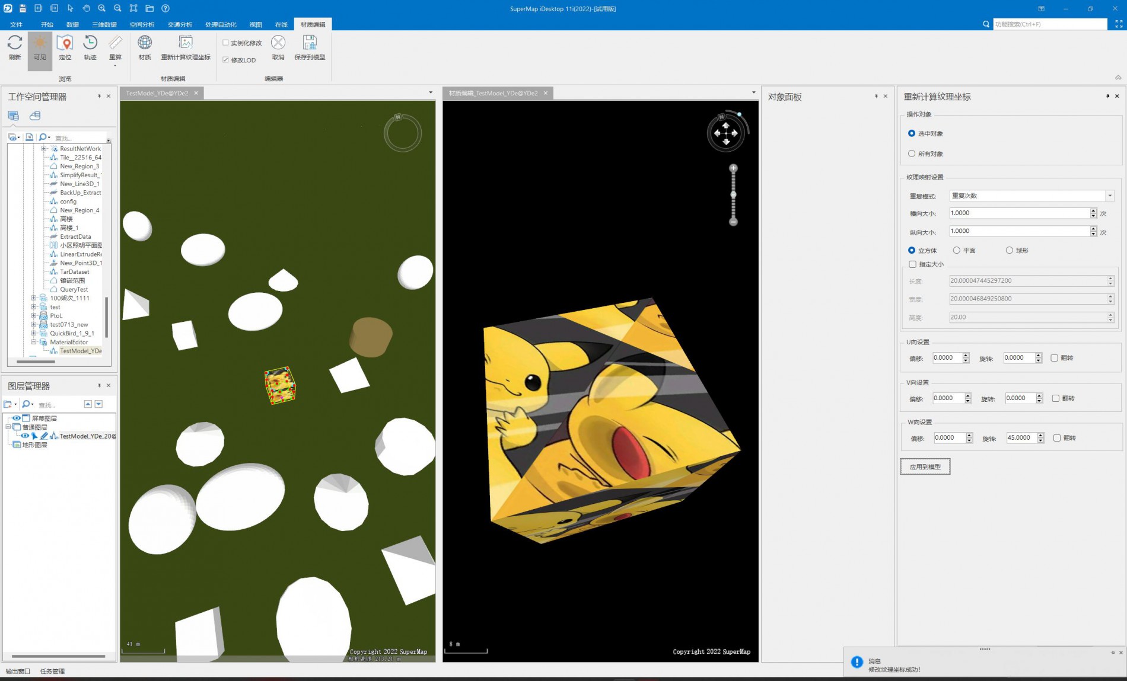
Task: Open the 文件 menu
Action: point(16,24)
